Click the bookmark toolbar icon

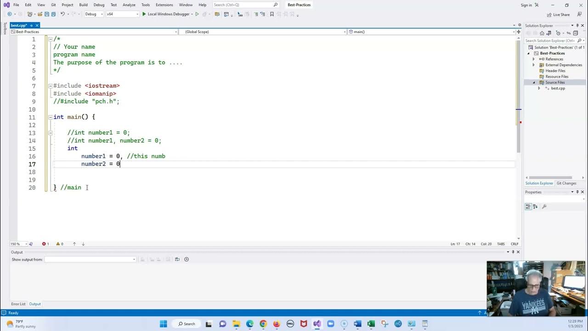coord(272,14)
